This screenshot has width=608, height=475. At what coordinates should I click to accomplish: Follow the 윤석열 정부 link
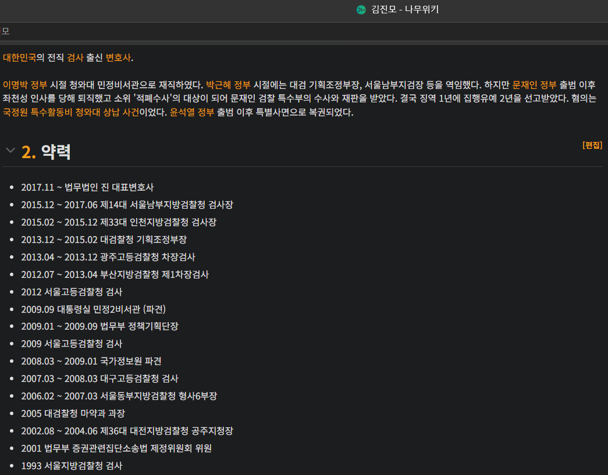pyautogui.click(x=192, y=112)
